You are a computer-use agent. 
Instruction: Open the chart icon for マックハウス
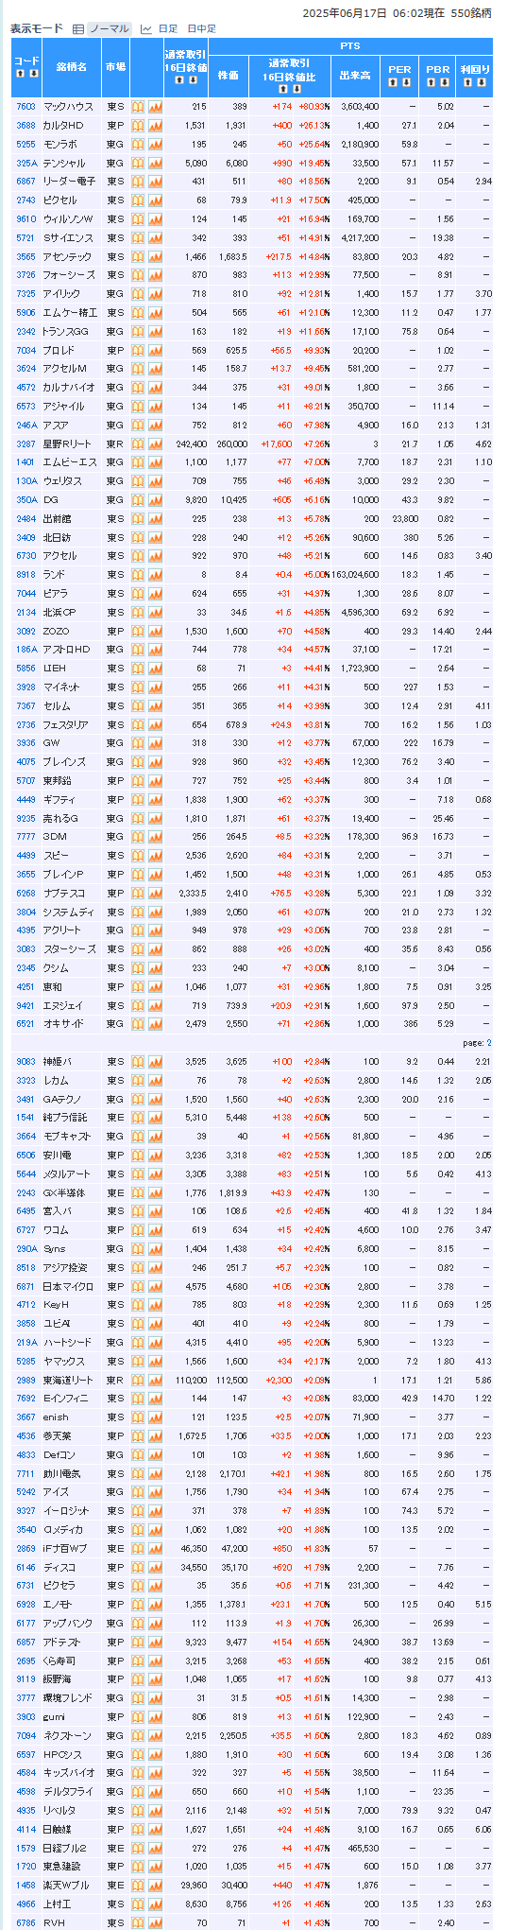point(156,107)
